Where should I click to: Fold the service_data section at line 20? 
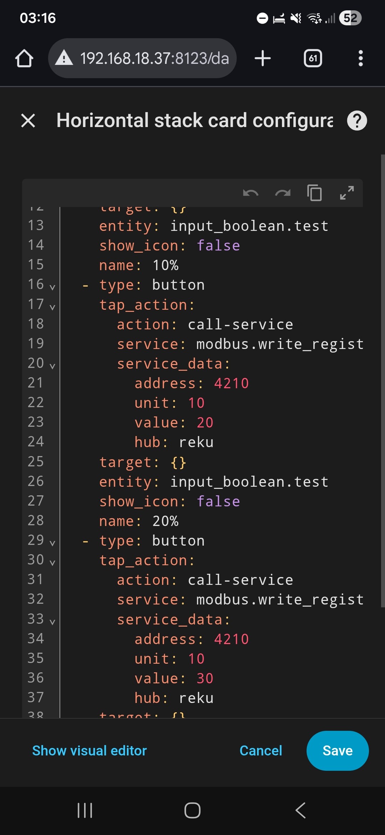52,366
